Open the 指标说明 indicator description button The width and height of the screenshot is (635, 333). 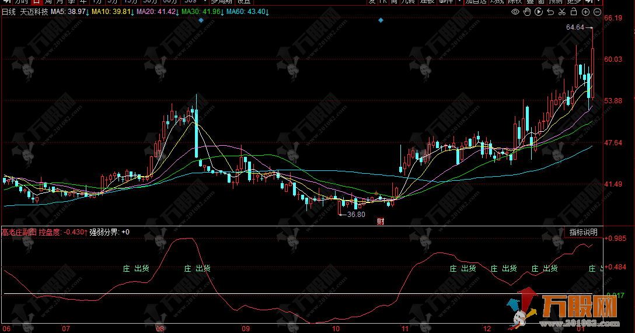click(583, 232)
